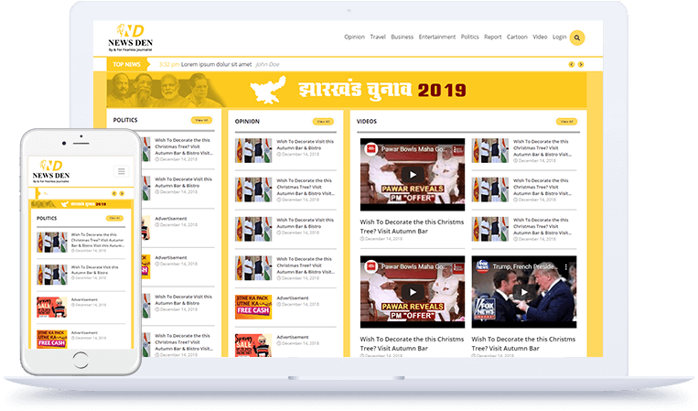
Task: Play the top Pawar Bowls Maha video
Action: coord(413,175)
